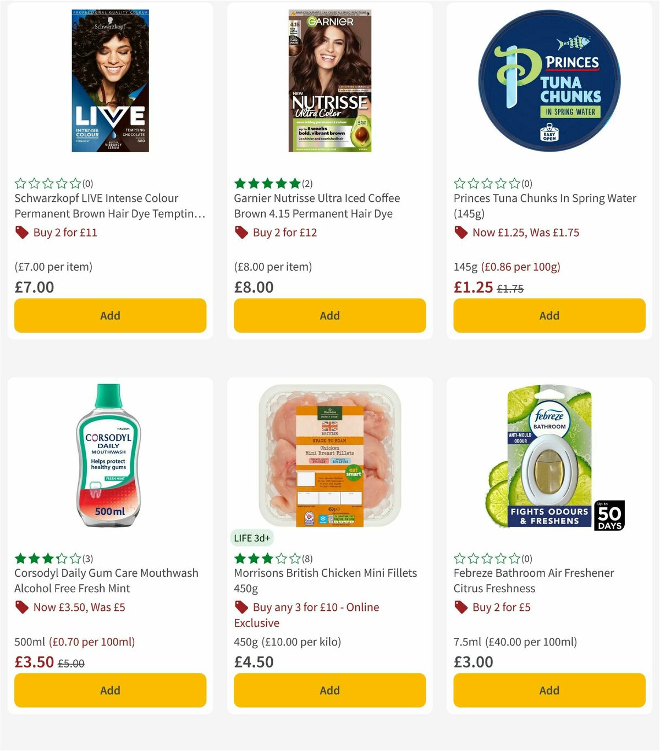This screenshot has width=660, height=751.
Task: Click the offer tag icon next to 'Buy 2 for £12'
Action: coord(241,233)
